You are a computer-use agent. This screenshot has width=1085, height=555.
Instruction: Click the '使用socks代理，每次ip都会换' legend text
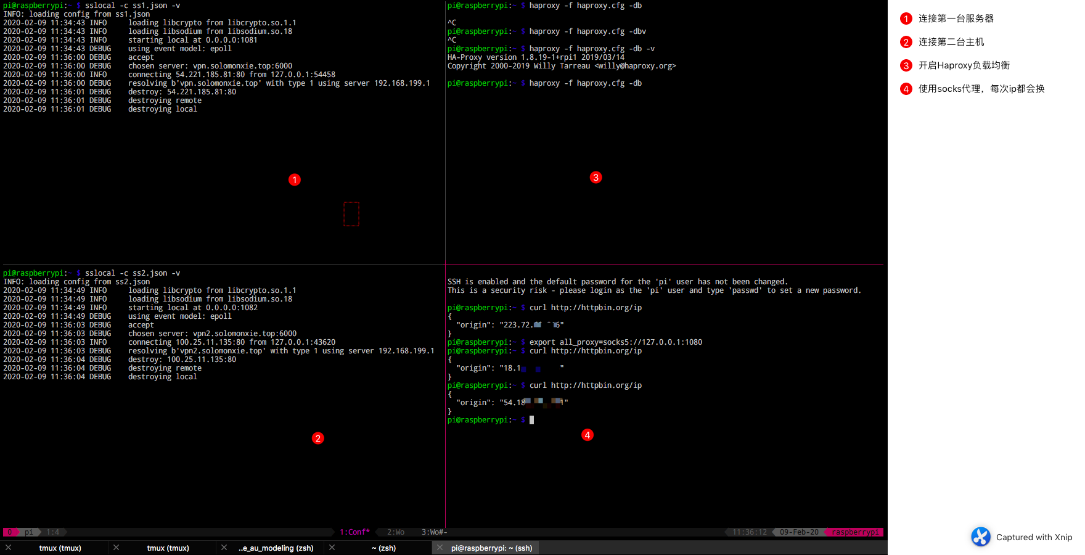point(981,89)
